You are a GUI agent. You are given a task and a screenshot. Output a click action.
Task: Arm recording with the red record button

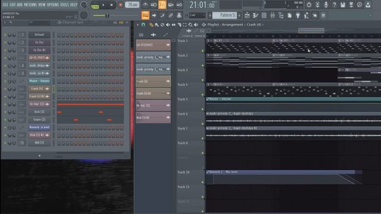[x=120, y=5]
